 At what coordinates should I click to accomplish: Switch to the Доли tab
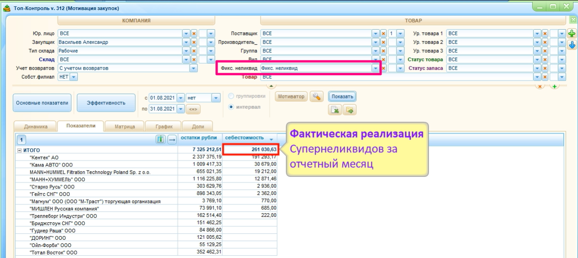click(197, 126)
